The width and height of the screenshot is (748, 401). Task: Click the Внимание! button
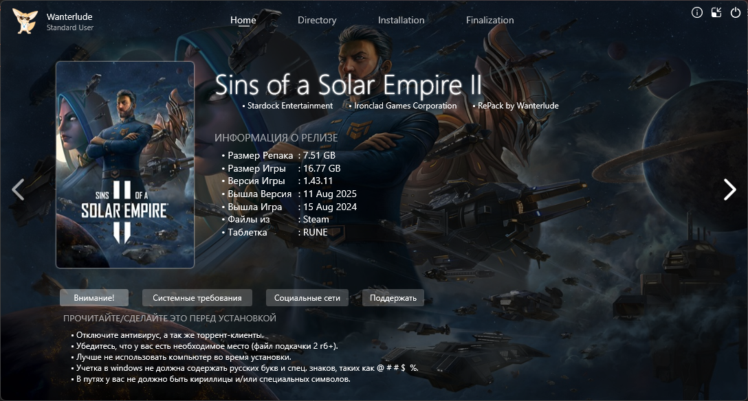94,297
